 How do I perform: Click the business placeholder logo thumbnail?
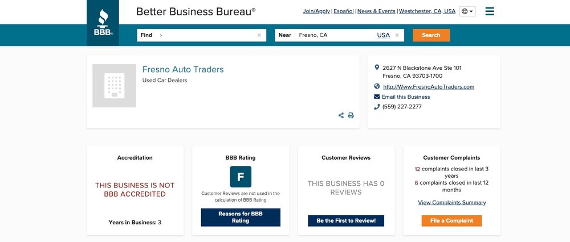pyautogui.click(x=115, y=86)
